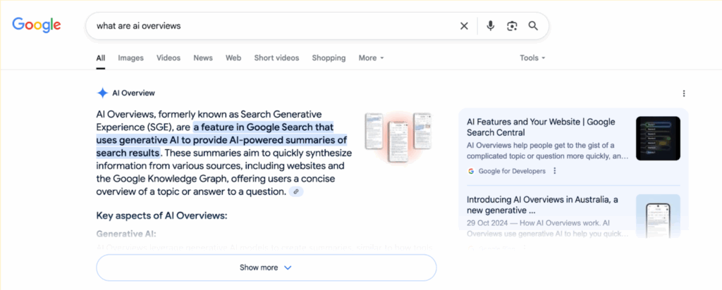The height and width of the screenshot is (290, 722).
Task: Switch to the Short videos tab
Action: point(276,58)
